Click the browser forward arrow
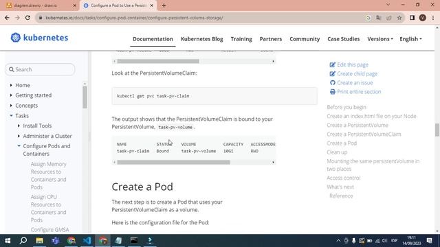Screen dimensions: 440x247 point(17,18)
